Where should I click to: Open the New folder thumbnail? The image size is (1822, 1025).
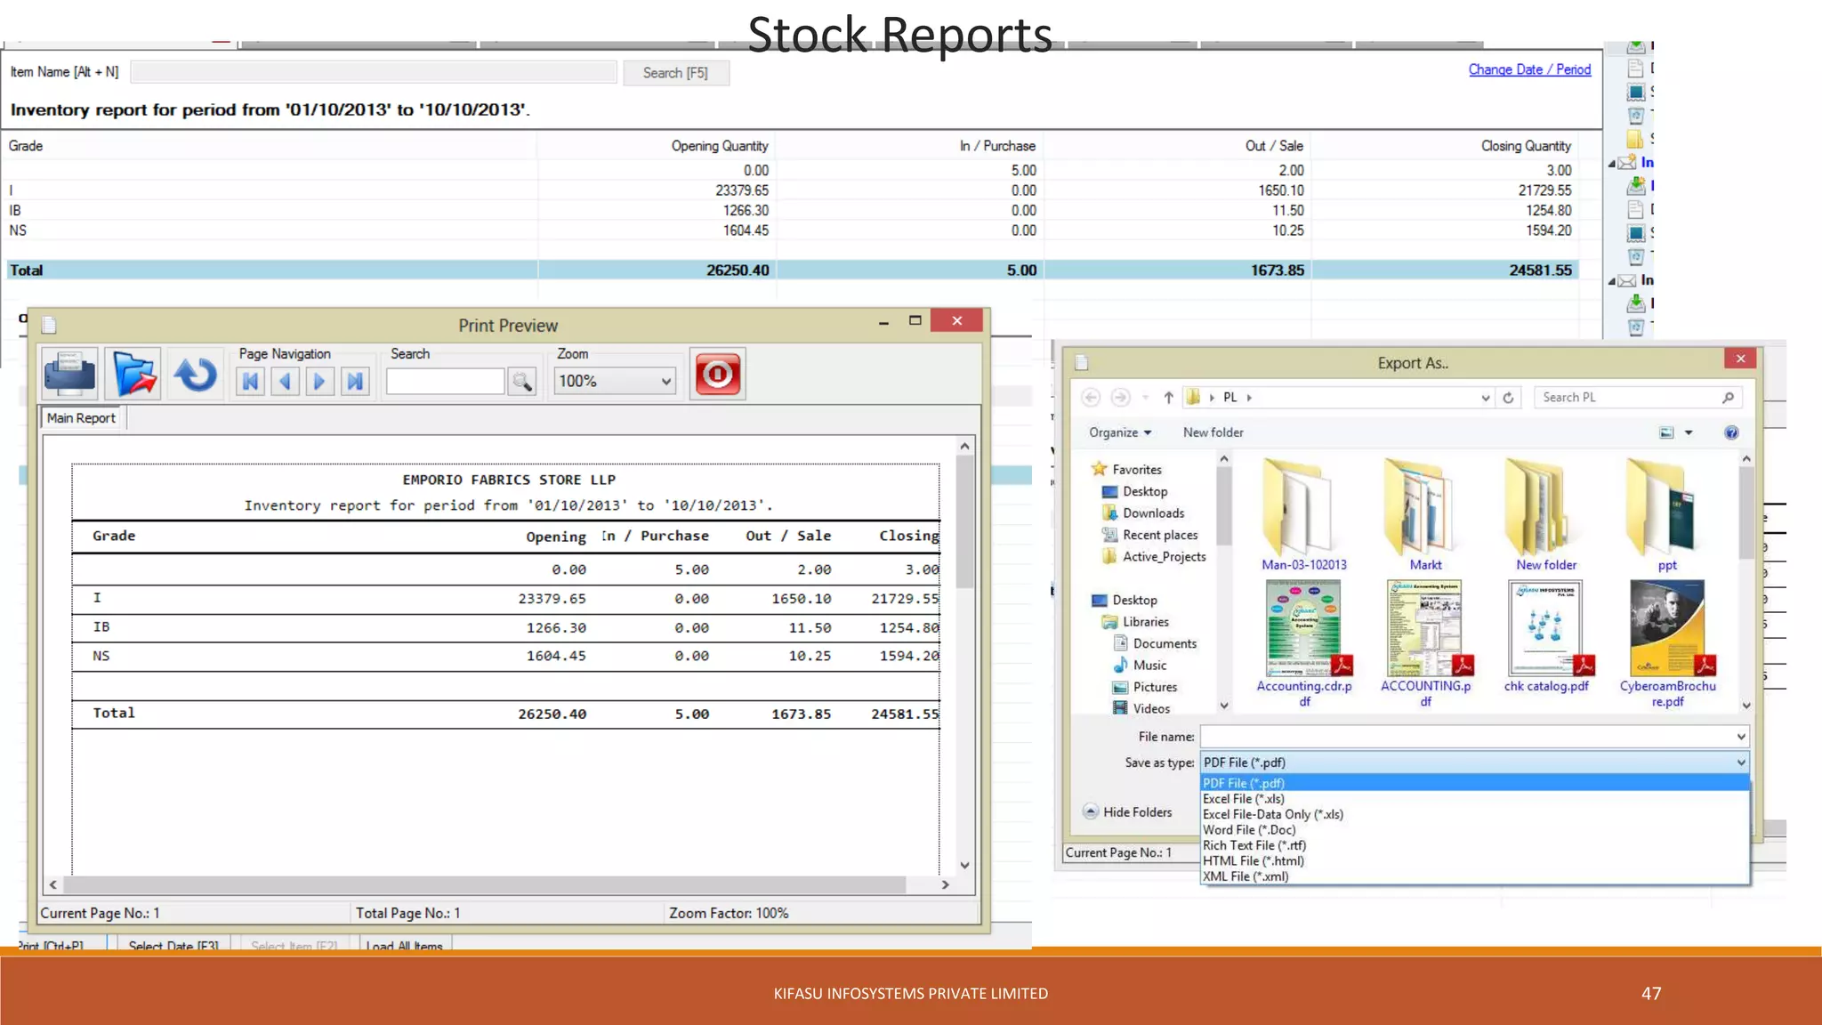point(1546,514)
